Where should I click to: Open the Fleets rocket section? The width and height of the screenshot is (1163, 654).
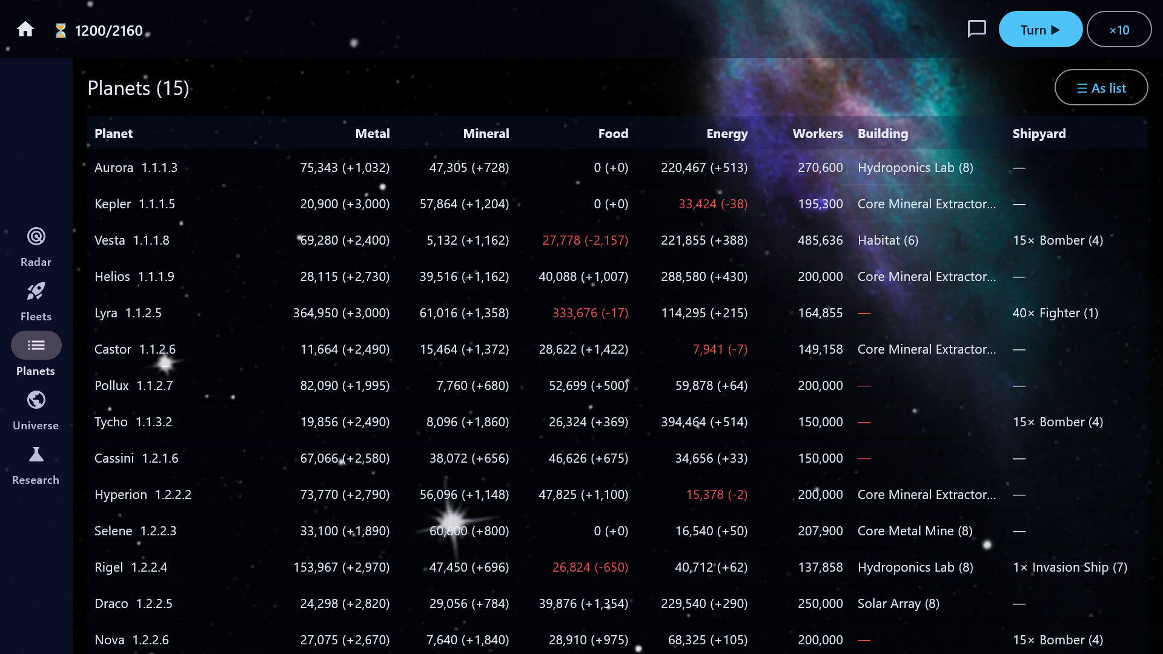36,302
